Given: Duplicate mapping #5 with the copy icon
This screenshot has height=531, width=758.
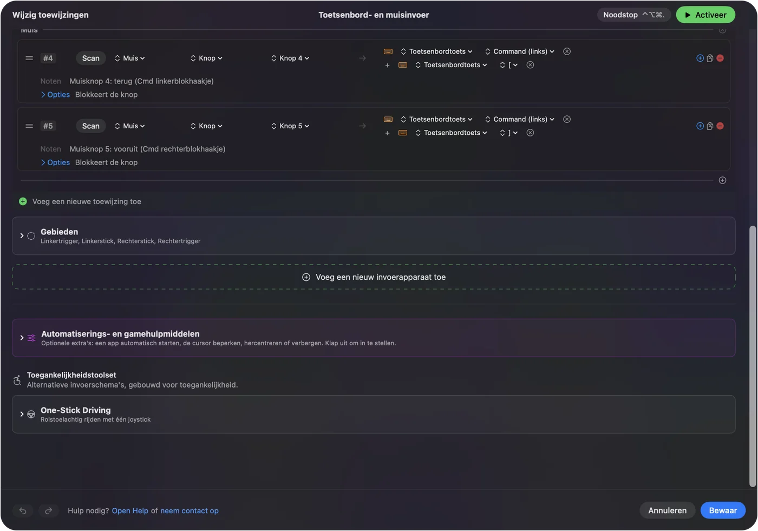Looking at the screenshot, I should tap(710, 126).
